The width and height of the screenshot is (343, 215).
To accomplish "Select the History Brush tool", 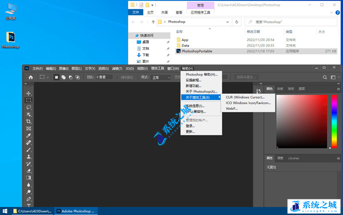I will coord(28,164).
